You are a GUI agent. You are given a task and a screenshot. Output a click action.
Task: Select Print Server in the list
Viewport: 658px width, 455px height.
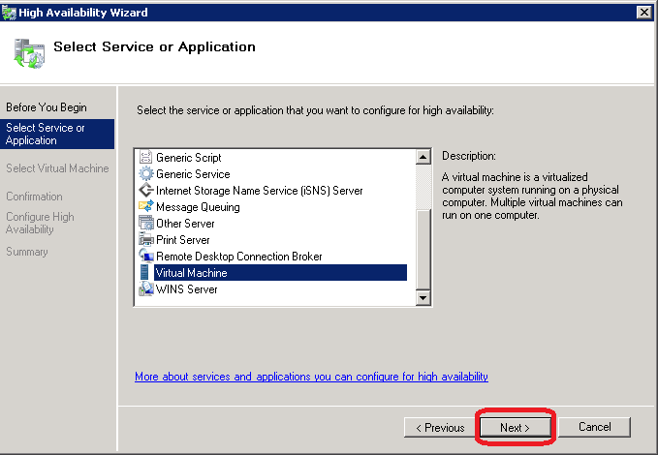tap(182, 240)
